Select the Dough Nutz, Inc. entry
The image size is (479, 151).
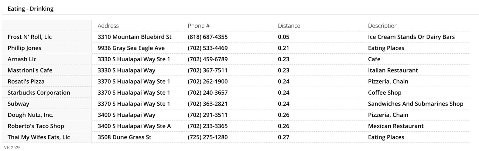tap(30, 115)
